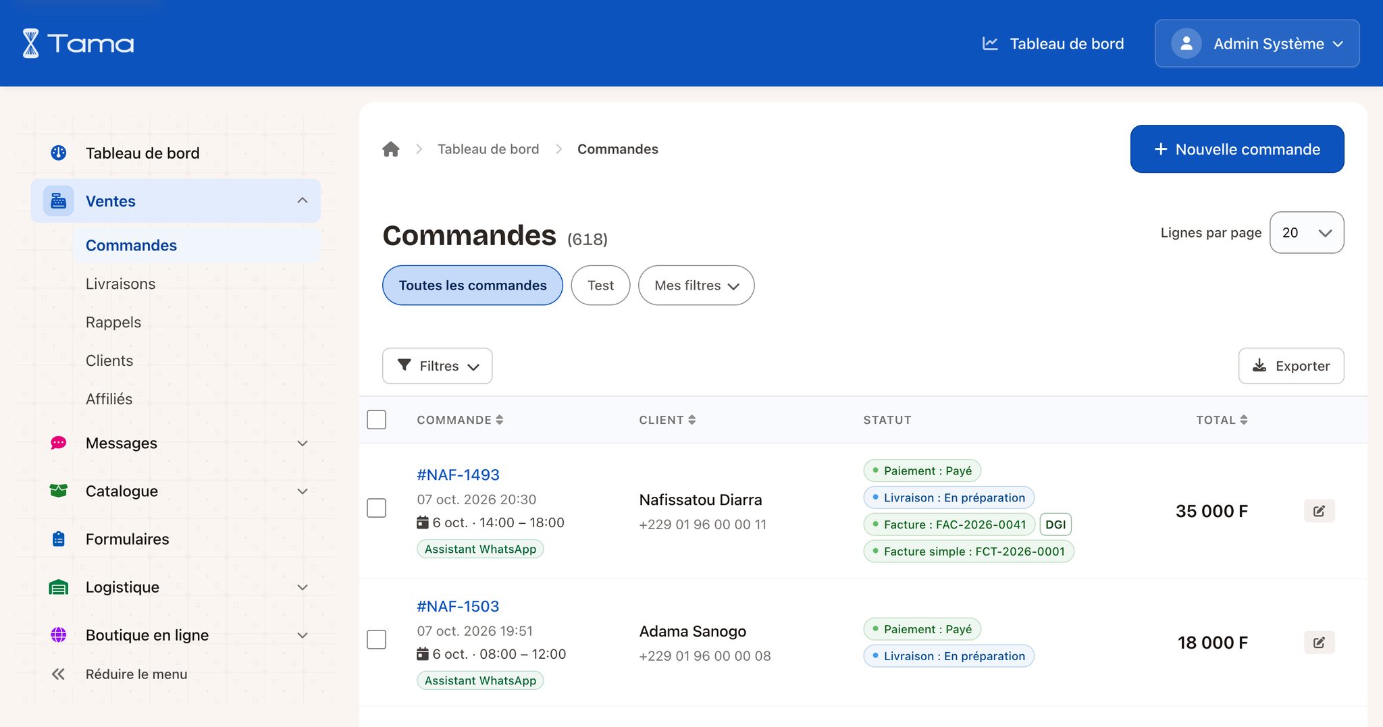Click the chart icon in header
The width and height of the screenshot is (1383, 727).
990,44
